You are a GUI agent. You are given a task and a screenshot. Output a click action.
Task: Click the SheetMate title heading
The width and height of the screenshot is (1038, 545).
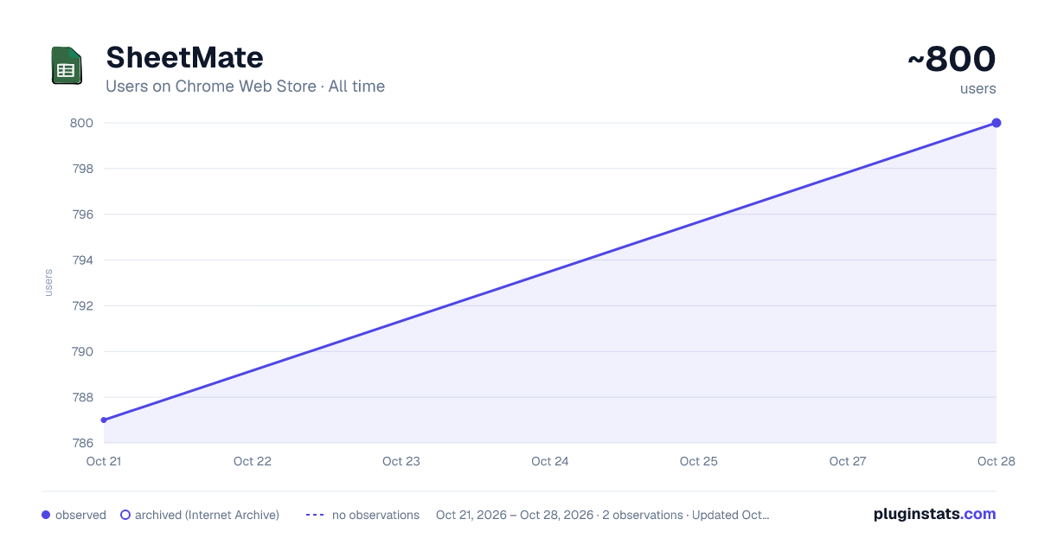pos(184,57)
